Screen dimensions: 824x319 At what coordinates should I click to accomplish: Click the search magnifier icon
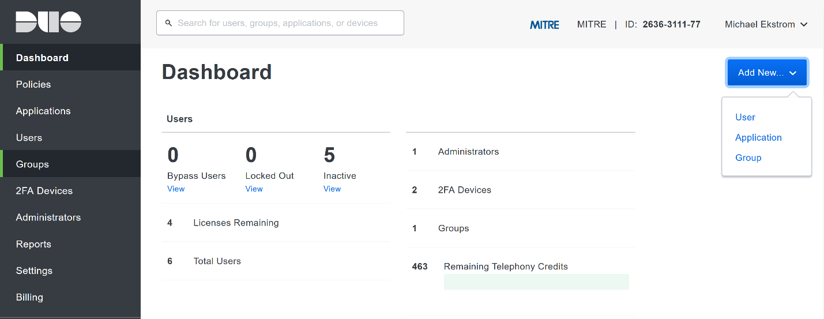(168, 23)
